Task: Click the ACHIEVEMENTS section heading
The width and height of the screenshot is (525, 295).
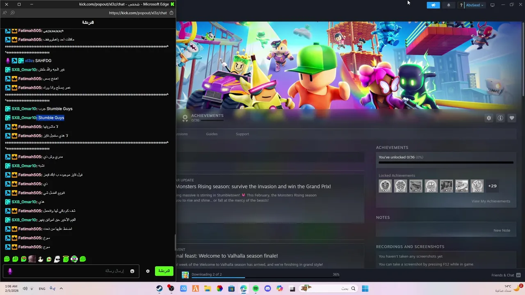Action: pyautogui.click(x=392, y=147)
